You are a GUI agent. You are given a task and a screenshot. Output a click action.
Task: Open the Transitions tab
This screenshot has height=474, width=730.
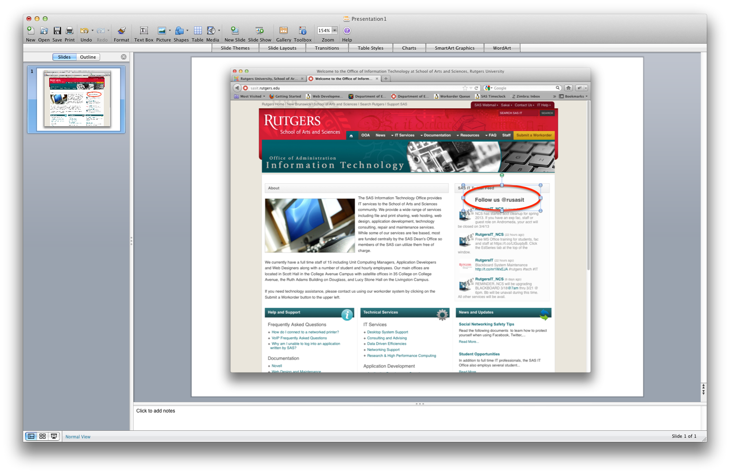pos(327,48)
